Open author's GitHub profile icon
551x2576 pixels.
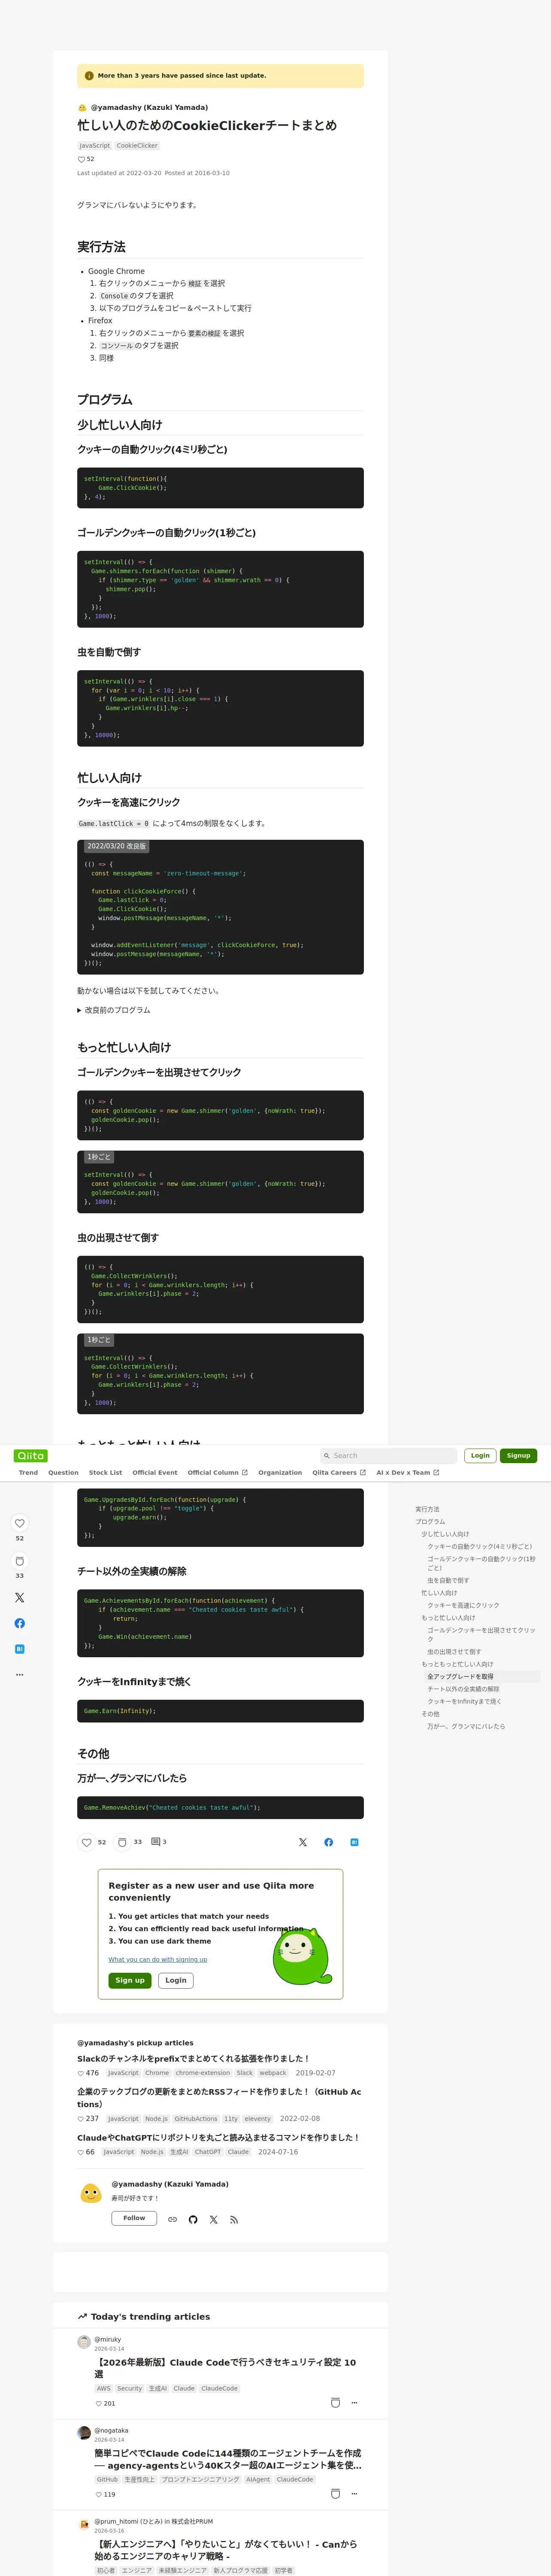[193, 2219]
